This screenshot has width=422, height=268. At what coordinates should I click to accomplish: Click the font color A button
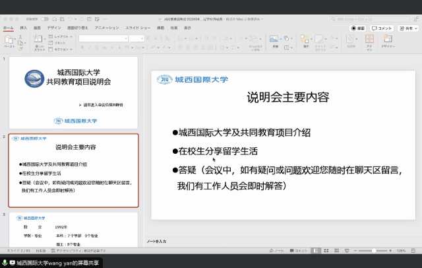coord(164,48)
